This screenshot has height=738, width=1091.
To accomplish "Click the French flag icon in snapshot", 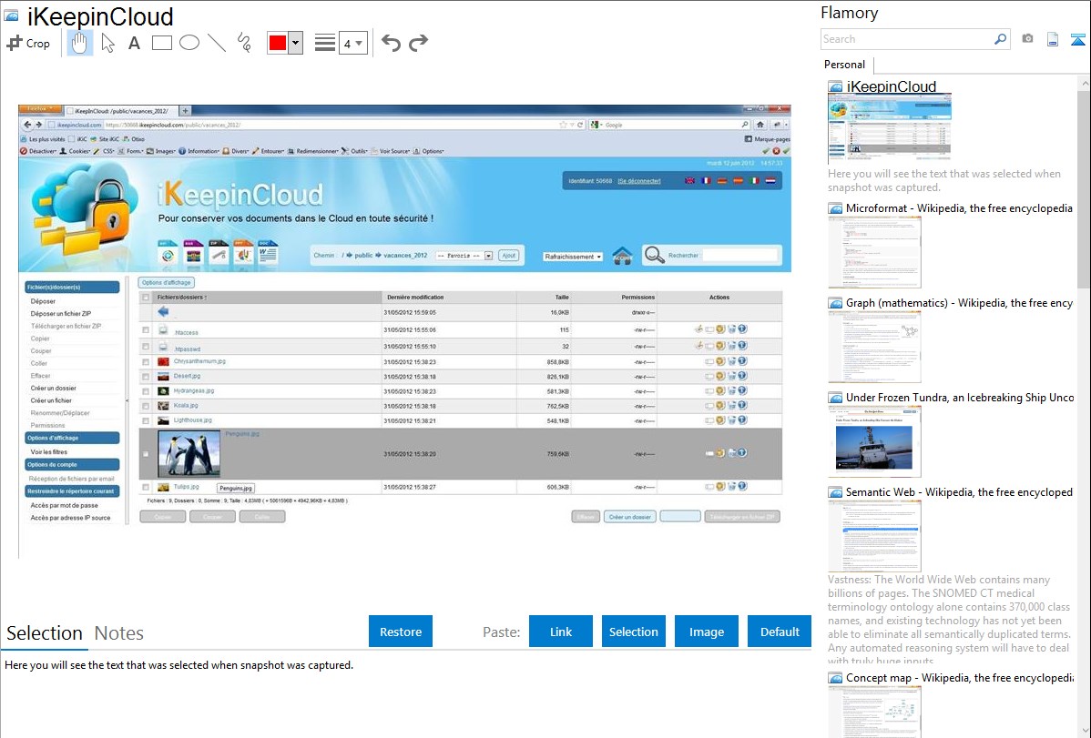I will tap(706, 181).
